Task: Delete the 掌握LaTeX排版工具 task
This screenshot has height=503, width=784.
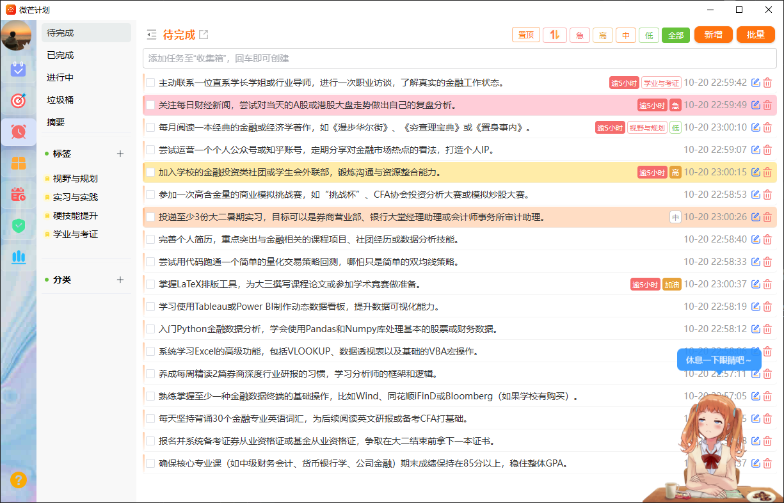Action: pyautogui.click(x=767, y=284)
